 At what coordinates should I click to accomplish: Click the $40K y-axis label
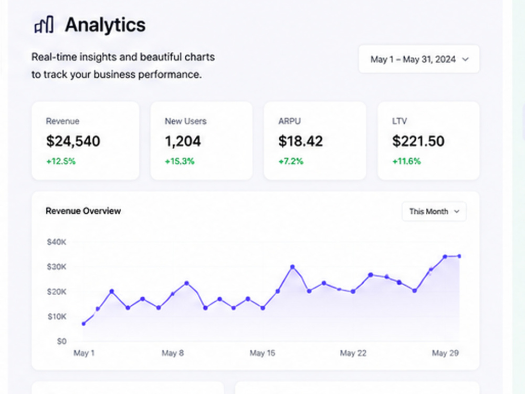point(57,242)
